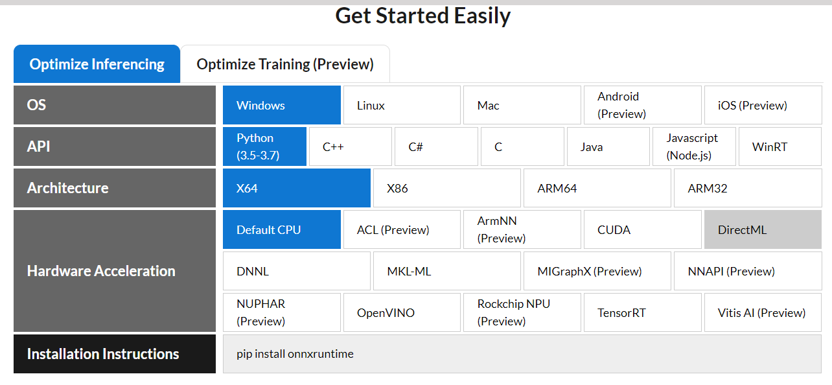Click the pip install onnxruntime instruction text
832x385 pixels.
pyautogui.click(x=295, y=354)
